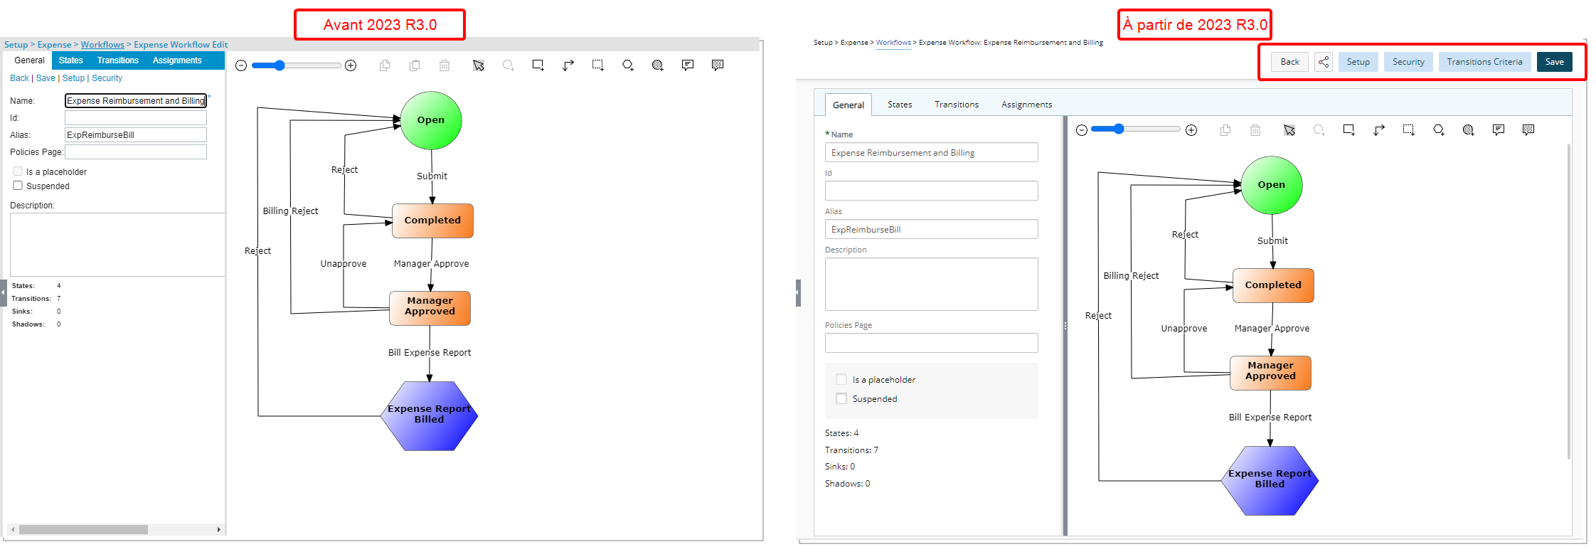Add comment bubble tool in new layout
Screen dimensions: 1596x552
click(x=1499, y=130)
